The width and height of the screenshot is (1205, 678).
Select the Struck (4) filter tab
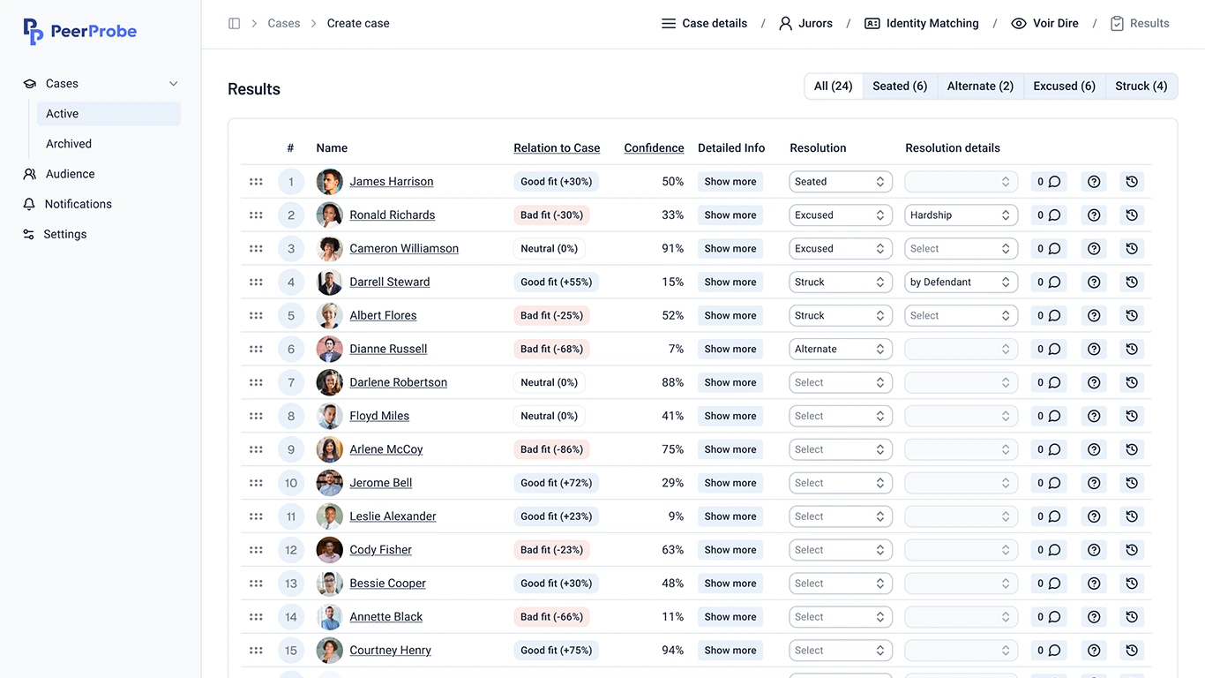1141,87
